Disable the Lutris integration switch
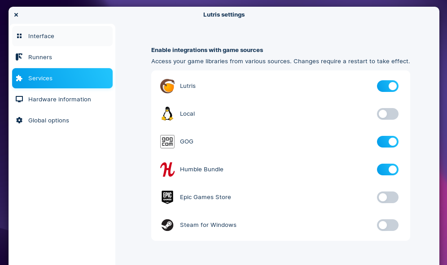 point(387,86)
